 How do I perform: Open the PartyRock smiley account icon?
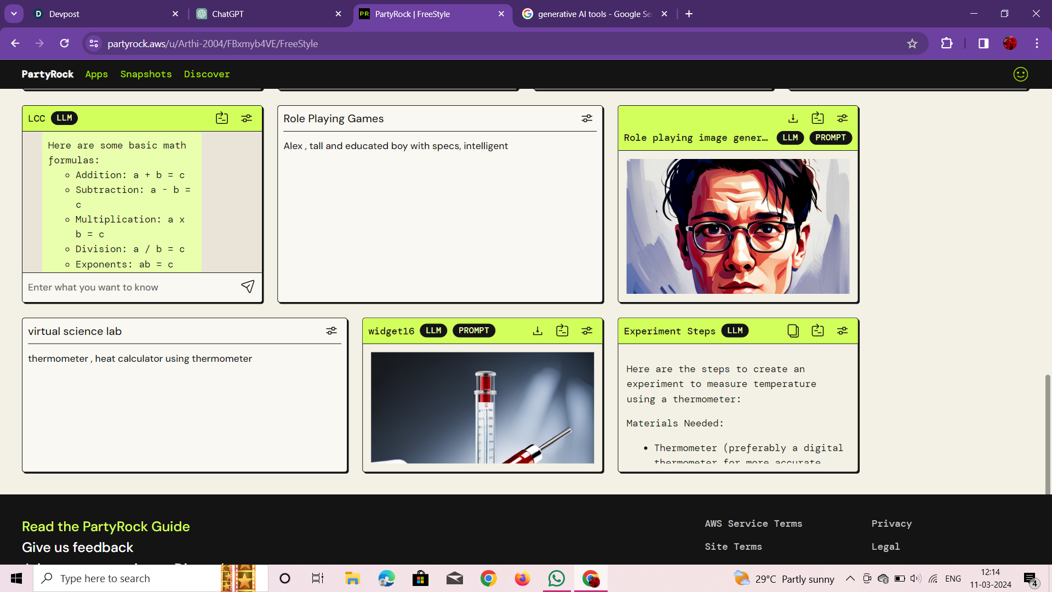pos(1020,74)
